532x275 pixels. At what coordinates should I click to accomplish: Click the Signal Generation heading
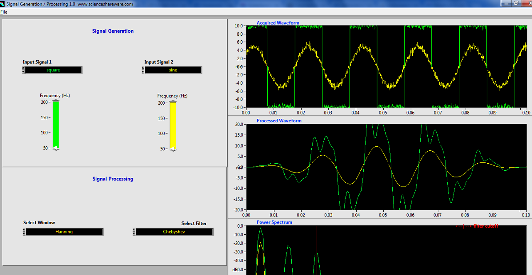coord(113,31)
